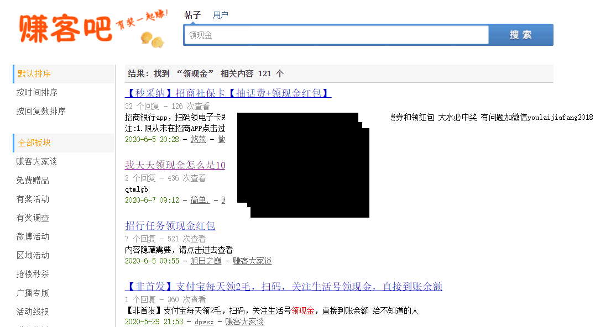Filter by 赚客大家谈 board in sidebar
The height and width of the screenshot is (327, 616).
37,162
